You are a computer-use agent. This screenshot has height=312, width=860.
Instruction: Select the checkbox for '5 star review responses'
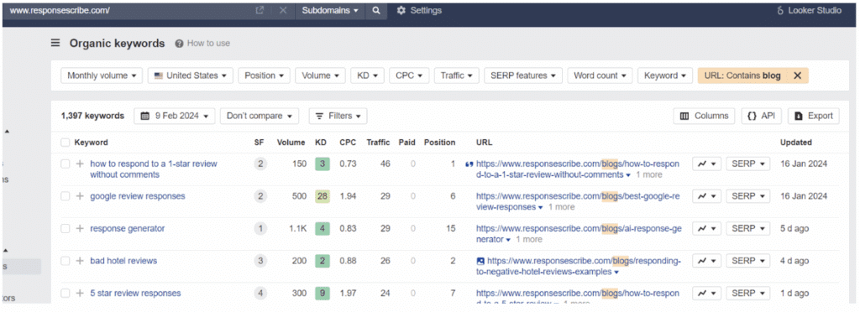(66, 294)
